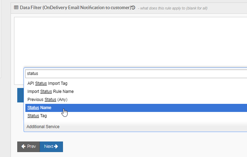Viewport: 247px width, 157px height.
Task: Click the word "Status" underlined in Status Tag
Action: click(x=33, y=116)
